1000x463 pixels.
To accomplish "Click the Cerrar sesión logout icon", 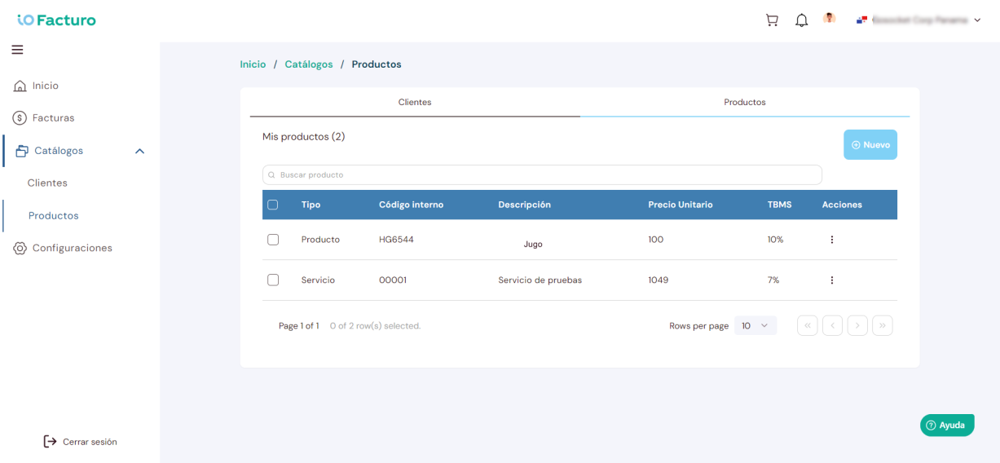I will (x=51, y=441).
